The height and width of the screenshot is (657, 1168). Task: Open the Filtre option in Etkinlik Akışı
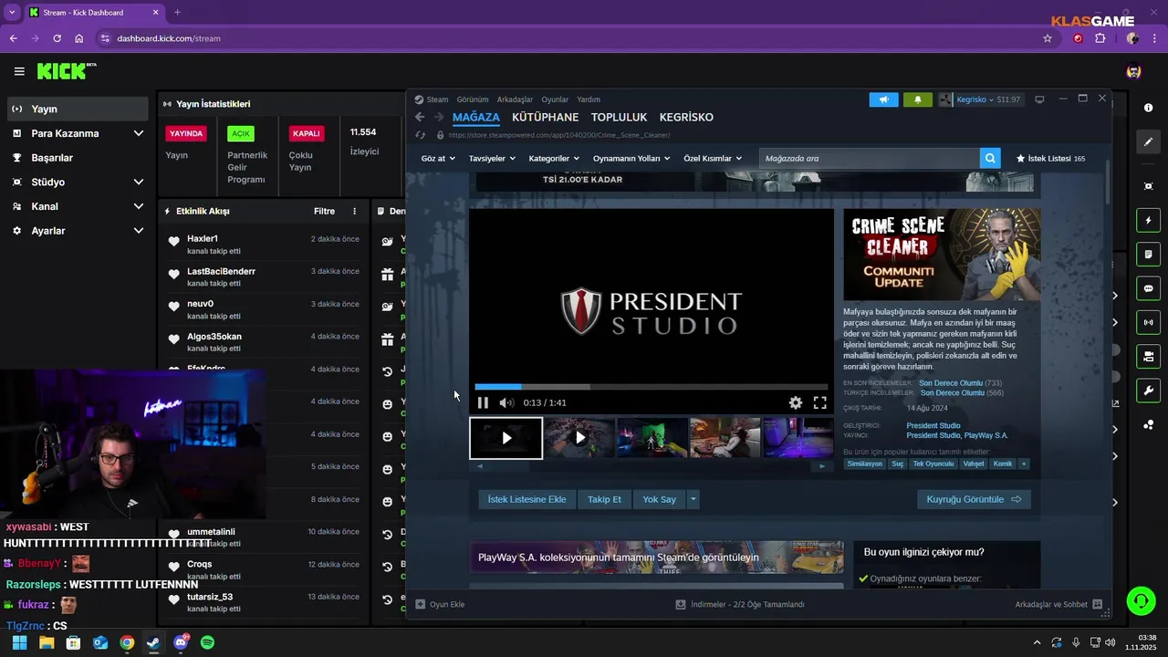(324, 211)
